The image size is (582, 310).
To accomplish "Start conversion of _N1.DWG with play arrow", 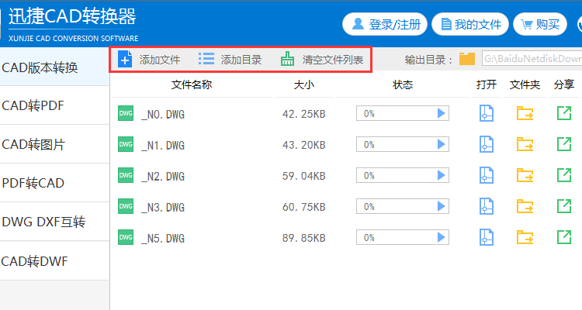I will pos(441,144).
